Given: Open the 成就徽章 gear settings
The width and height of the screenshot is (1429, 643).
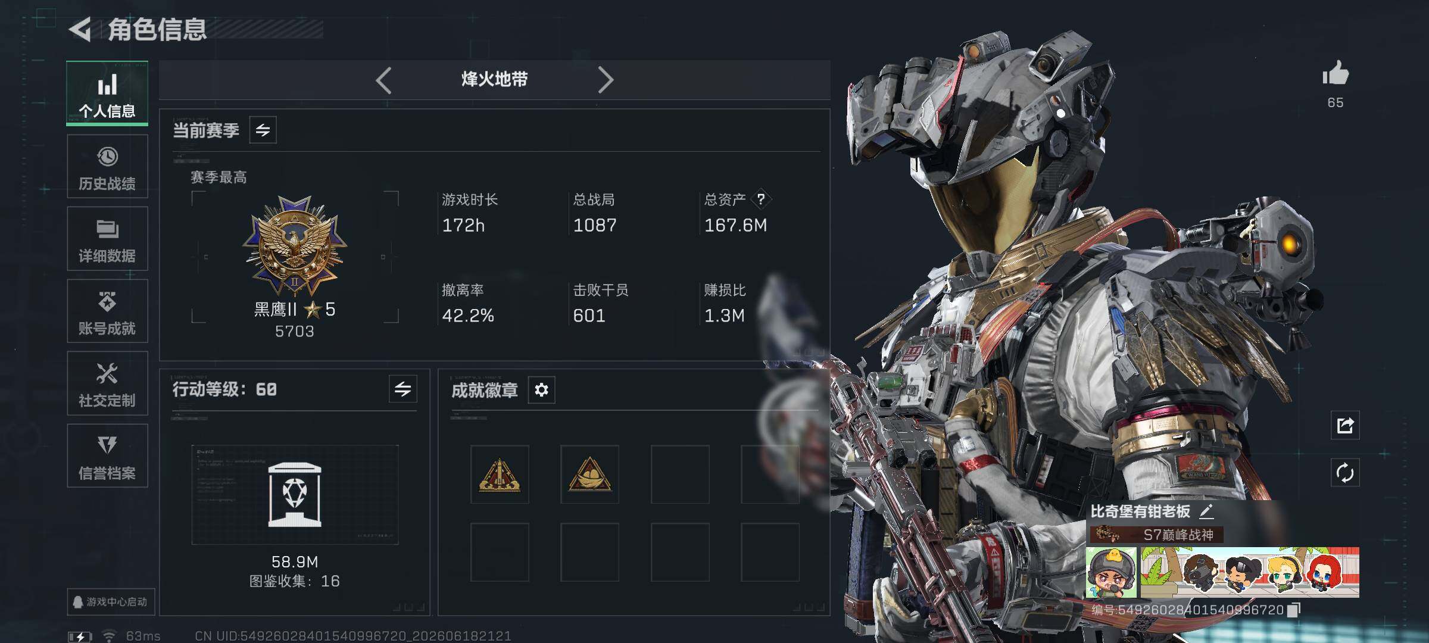Looking at the screenshot, I should [x=541, y=390].
